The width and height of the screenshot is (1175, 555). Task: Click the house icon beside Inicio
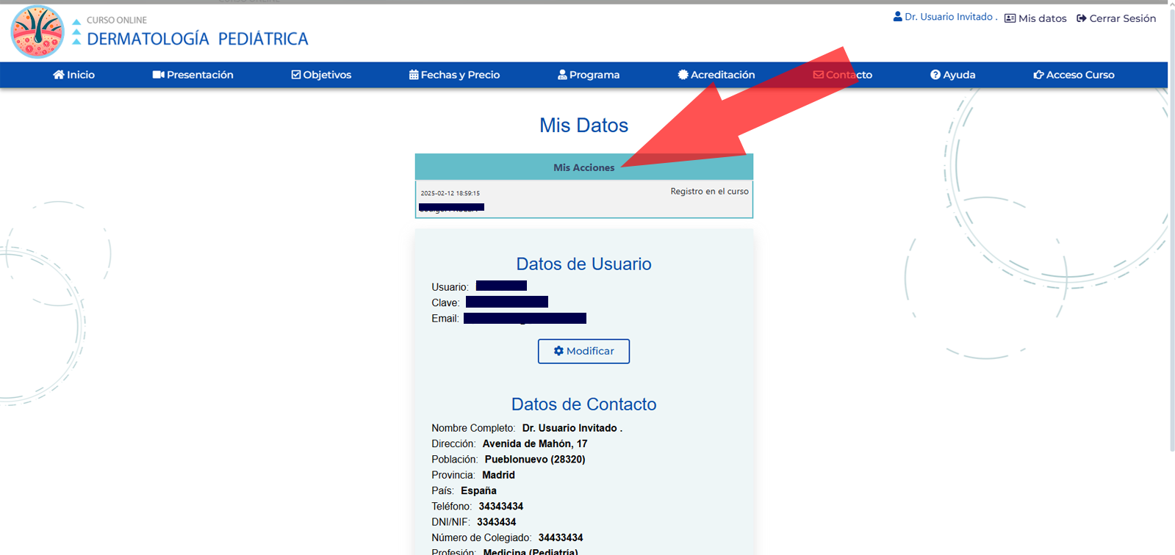[x=59, y=75]
